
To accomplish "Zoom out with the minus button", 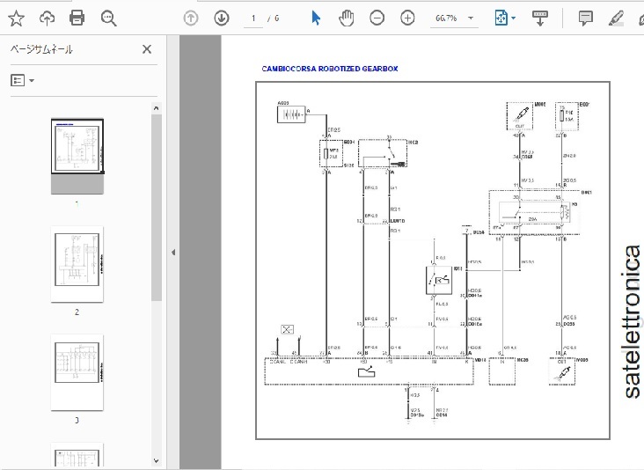I will pyautogui.click(x=377, y=18).
